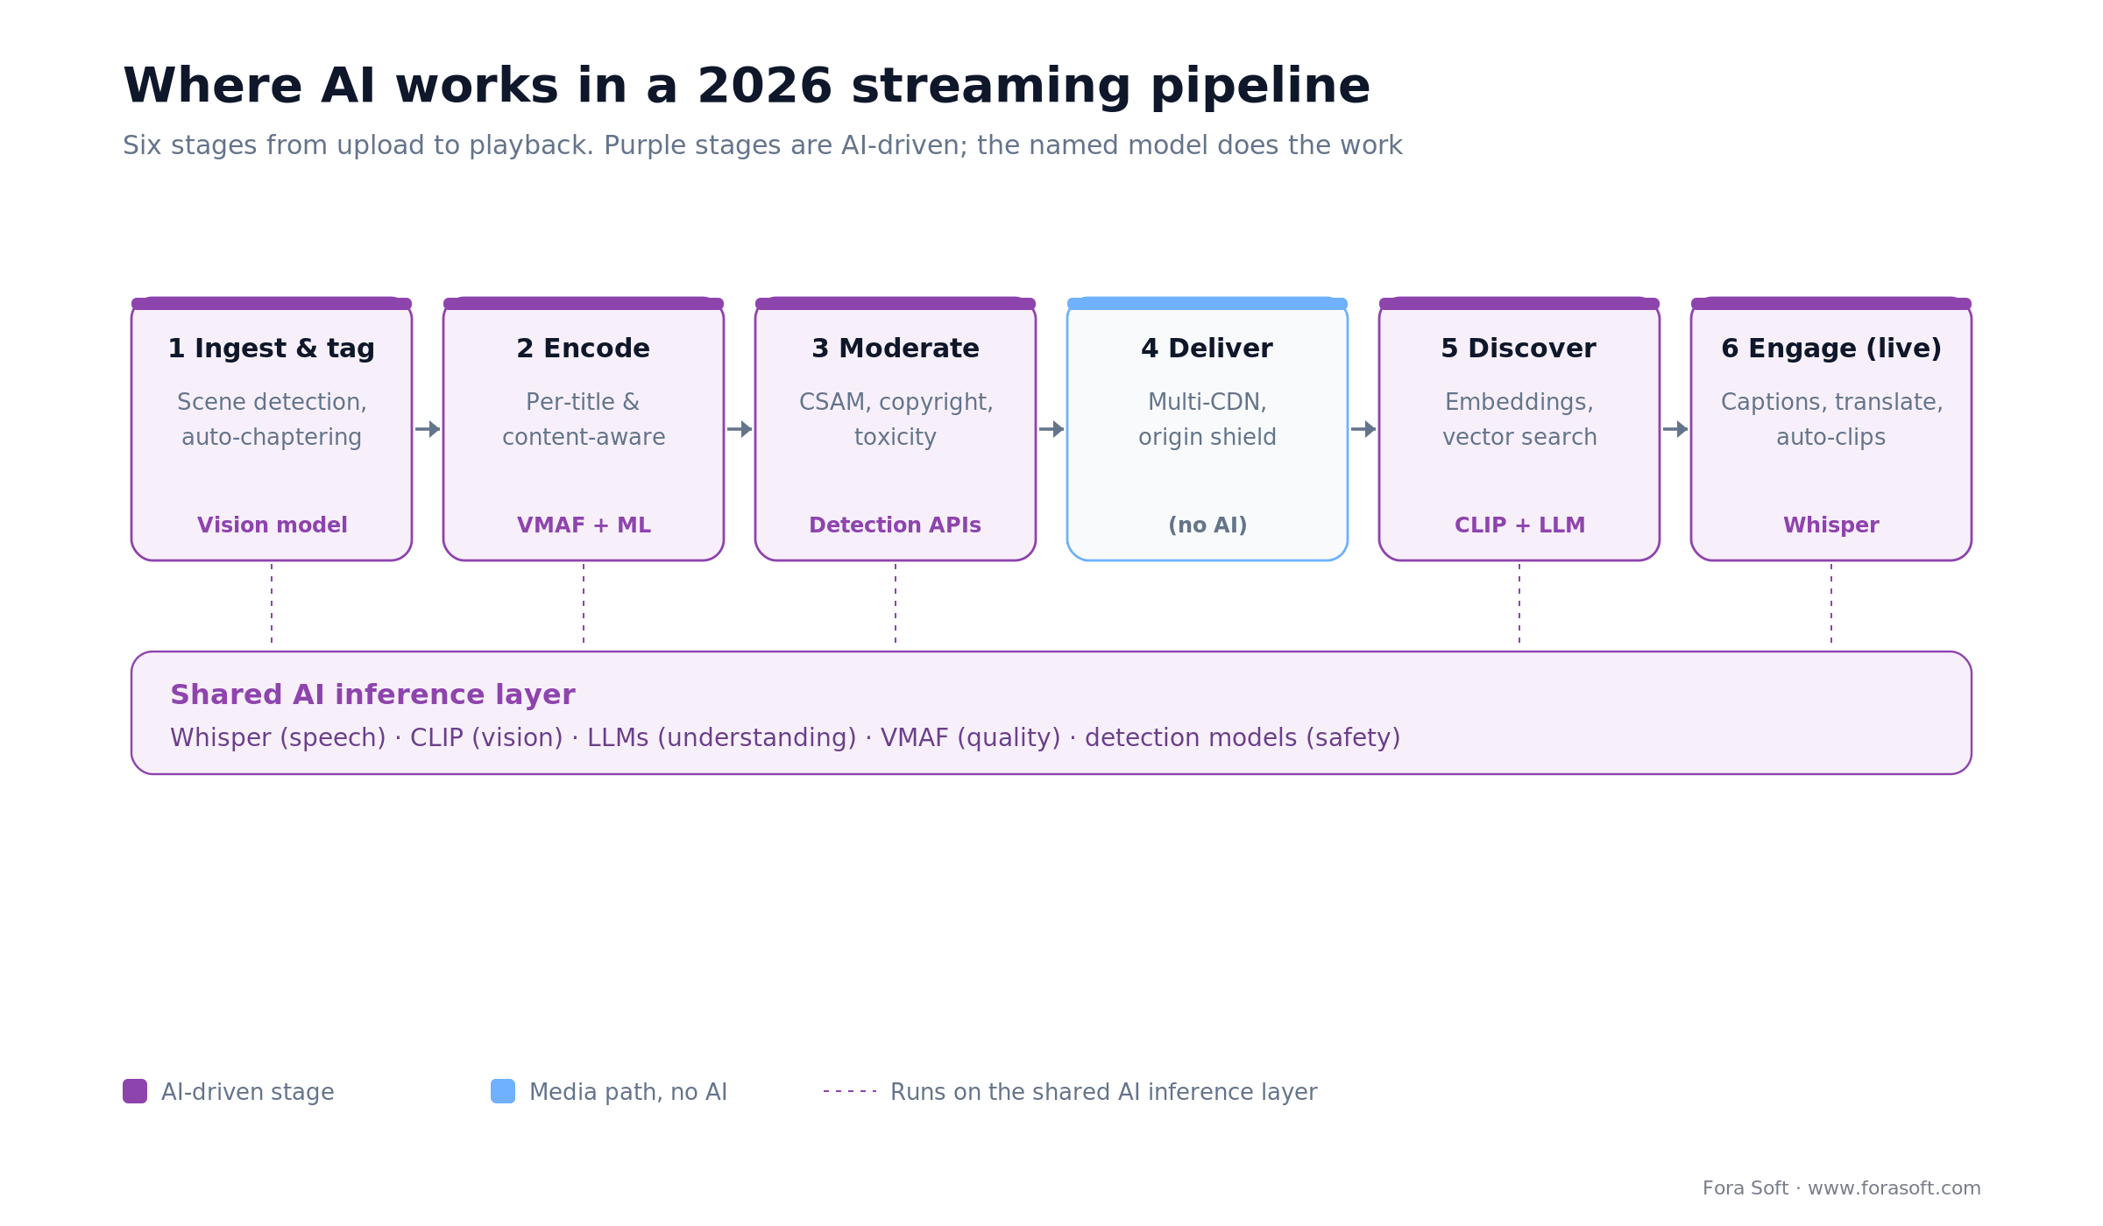The image size is (2103, 1226).
Task: Click 'Scene detection, auto-chaptering' description
Action: 272,419
